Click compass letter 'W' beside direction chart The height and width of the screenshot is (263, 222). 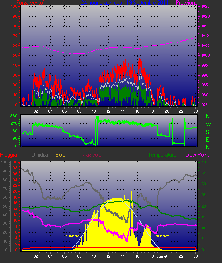point(208,124)
